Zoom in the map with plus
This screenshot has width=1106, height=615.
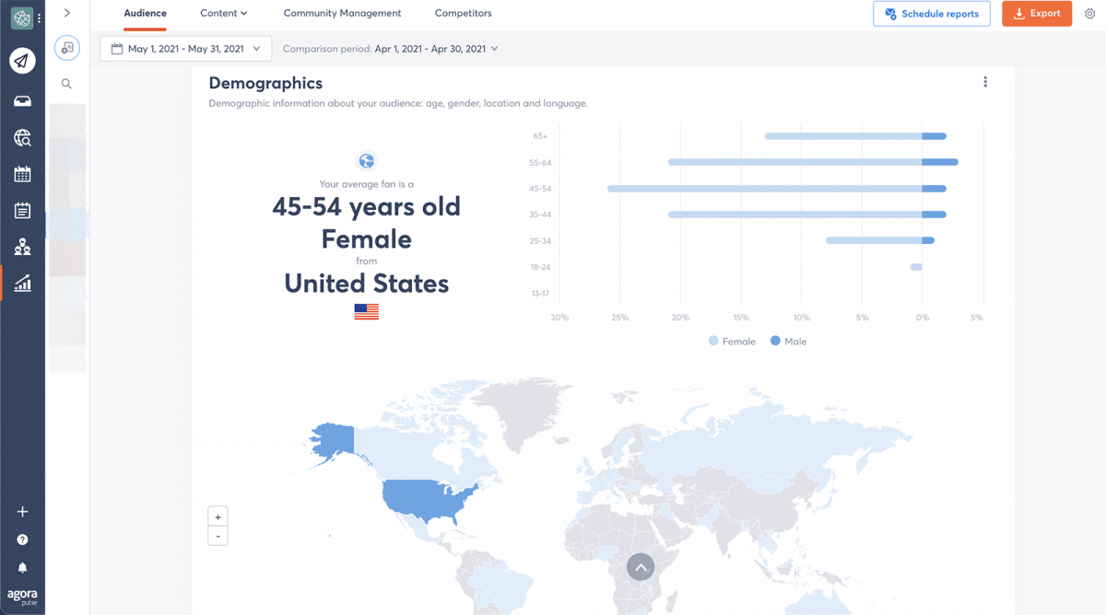(218, 516)
